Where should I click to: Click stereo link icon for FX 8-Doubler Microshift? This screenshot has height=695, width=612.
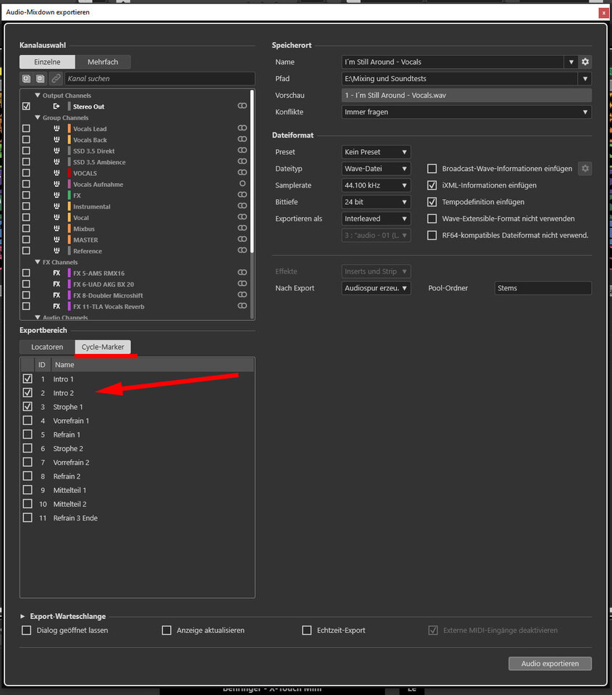point(242,295)
